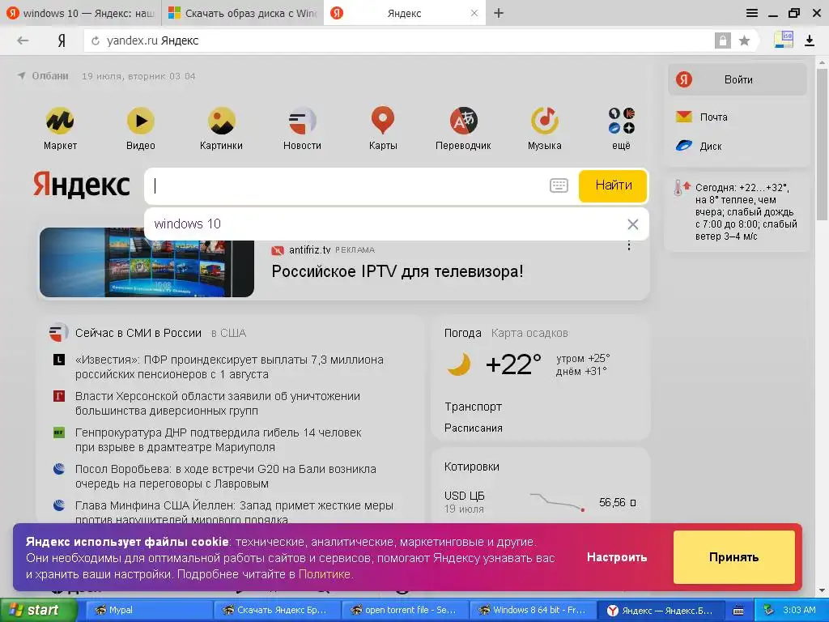Screen dimensions: 829x622
Task: Open the Windows start button
Action: [38, 611]
